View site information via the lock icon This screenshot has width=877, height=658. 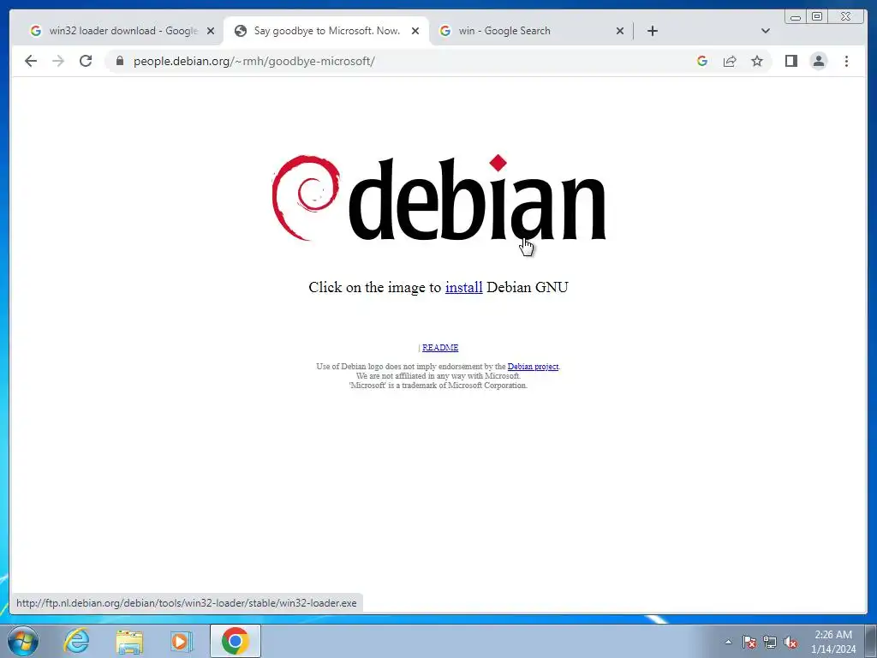120,61
